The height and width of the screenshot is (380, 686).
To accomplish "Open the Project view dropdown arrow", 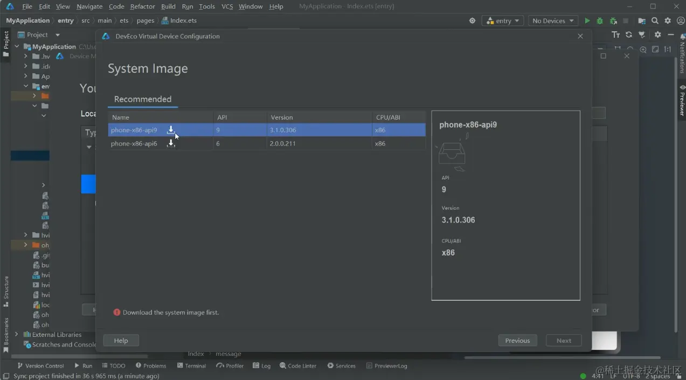I will point(58,35).
